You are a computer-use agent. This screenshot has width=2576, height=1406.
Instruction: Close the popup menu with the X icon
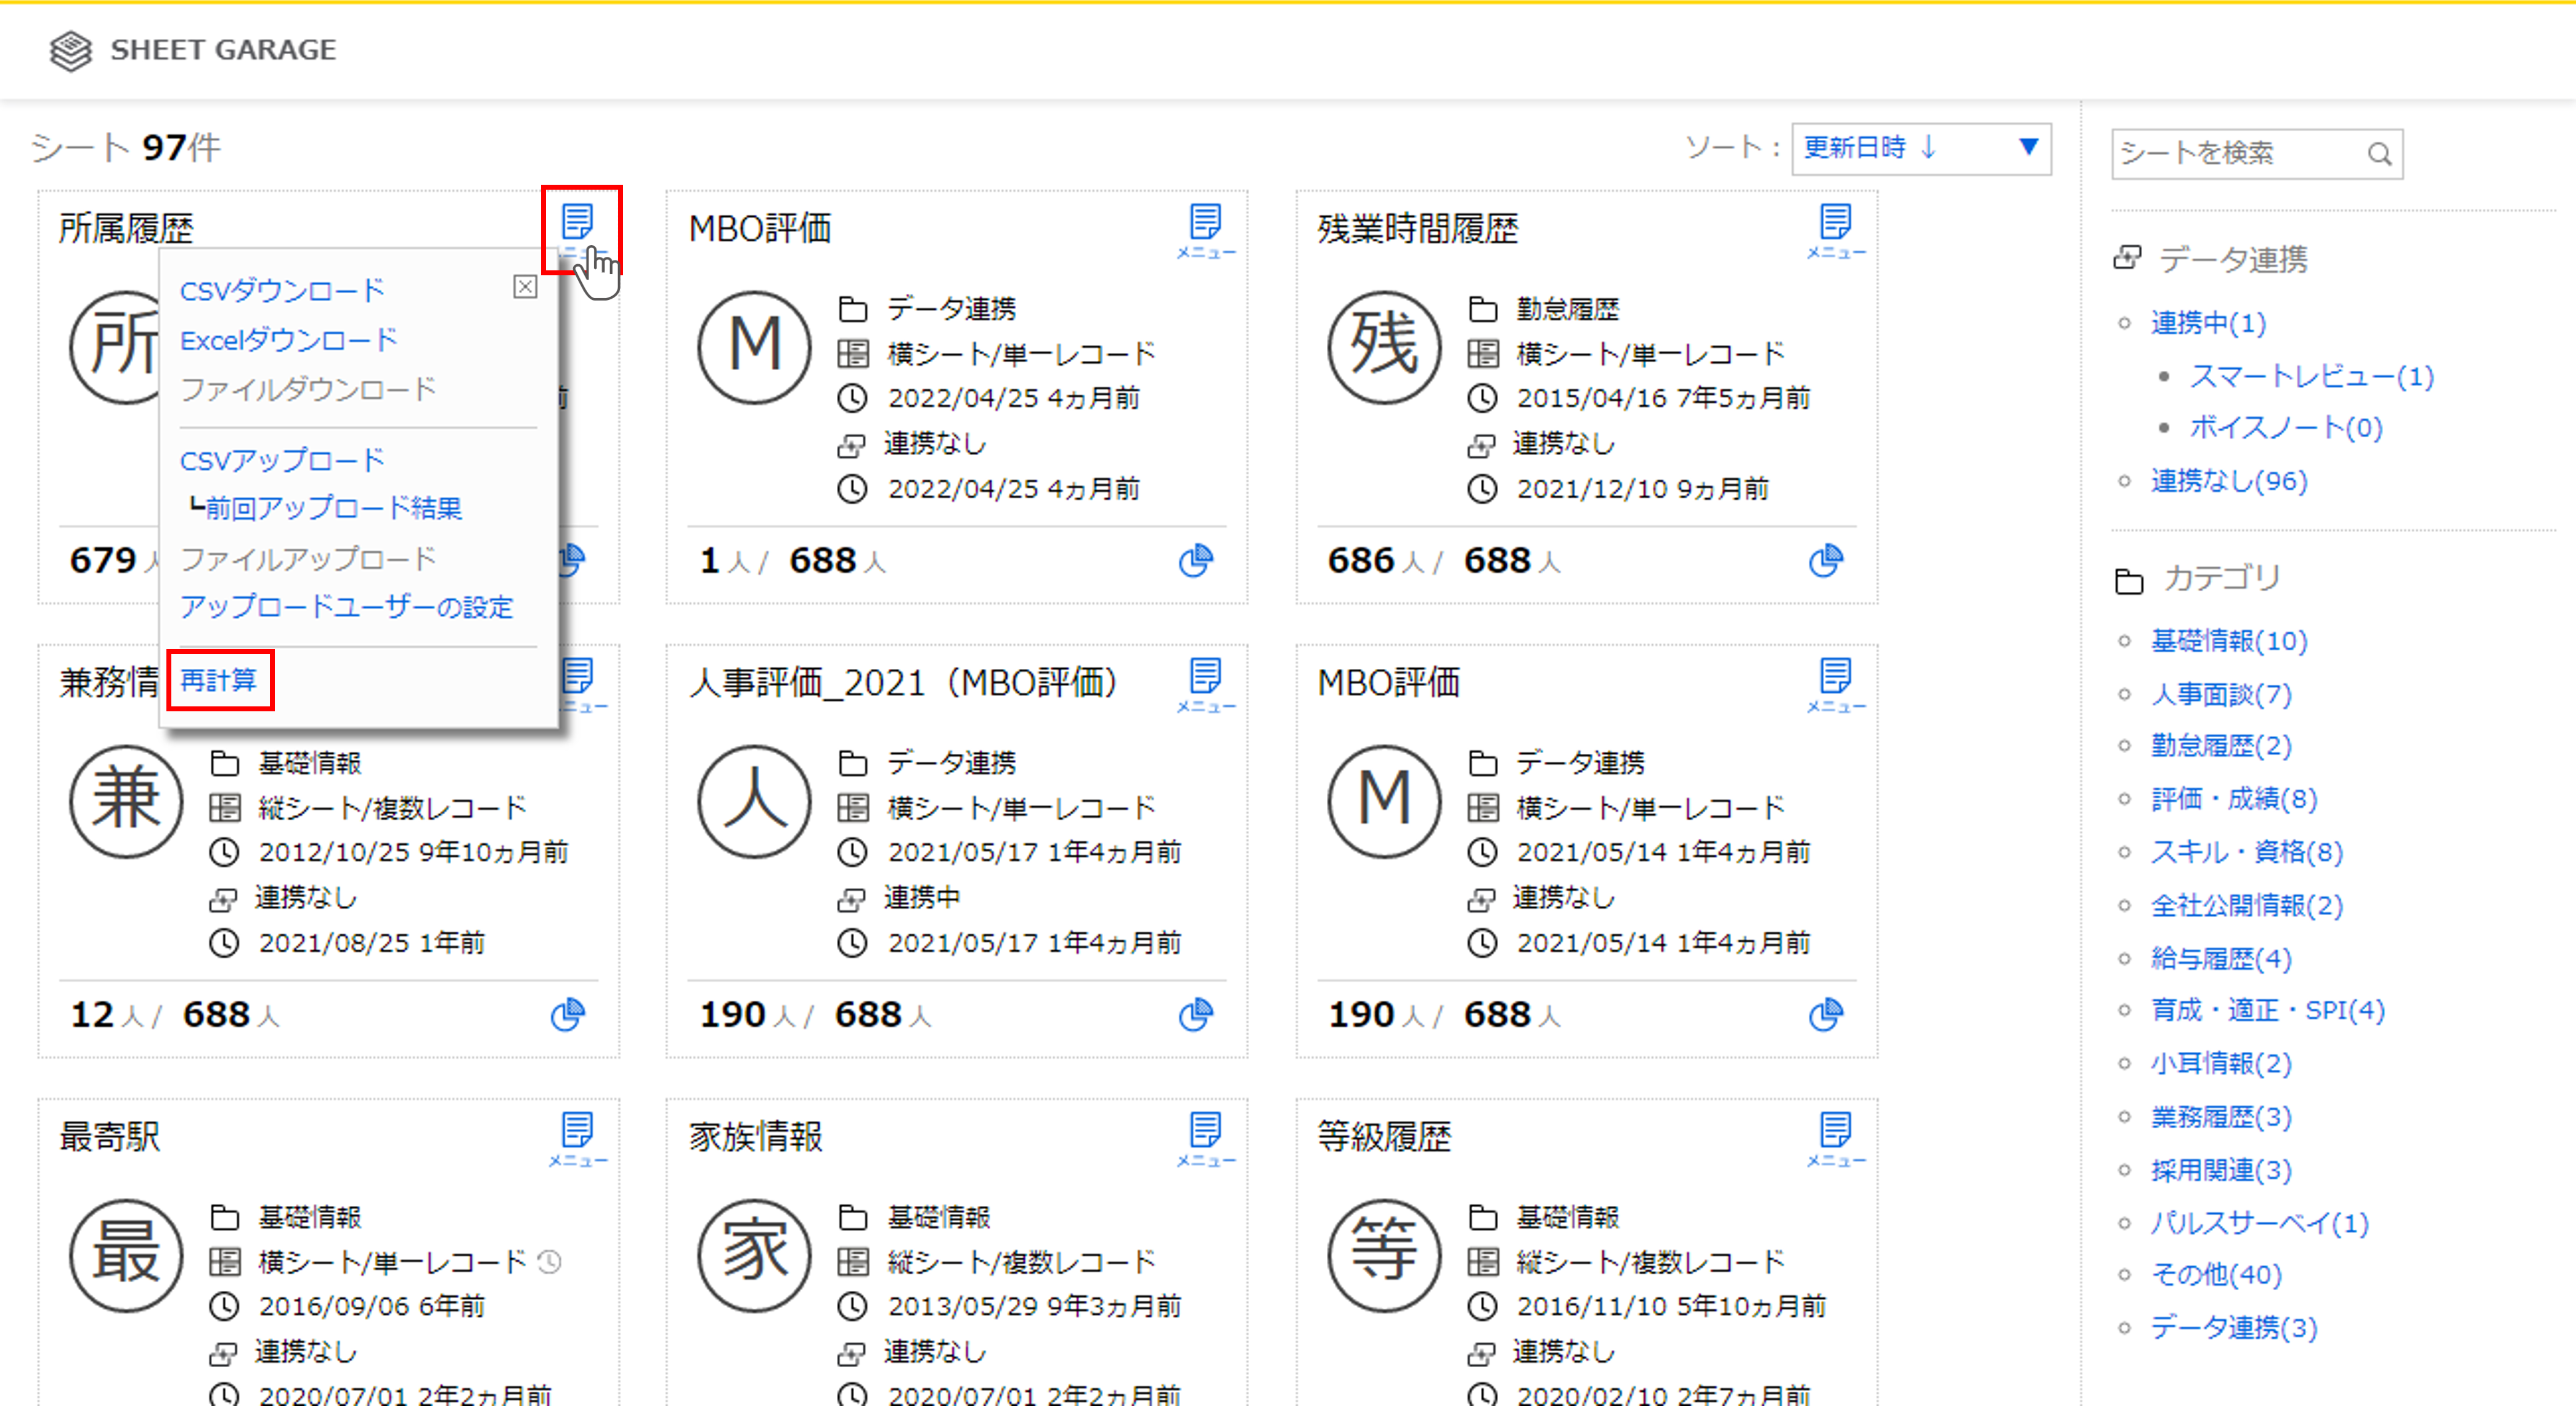tap(525, 288)
